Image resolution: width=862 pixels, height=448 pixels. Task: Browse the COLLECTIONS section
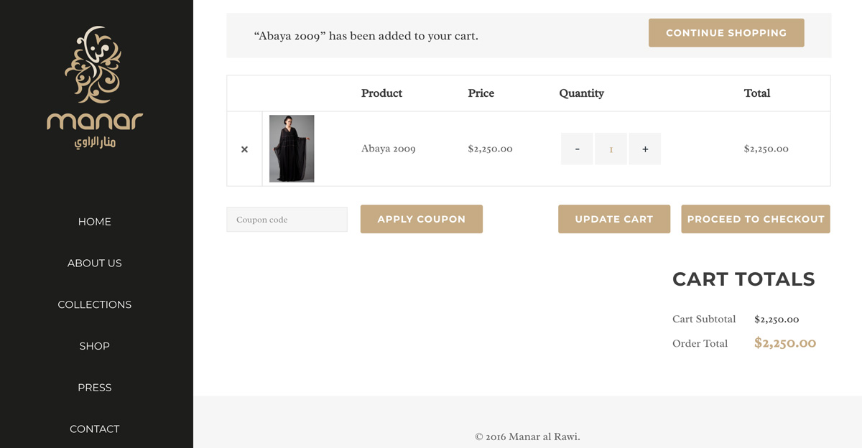[94, 304]
